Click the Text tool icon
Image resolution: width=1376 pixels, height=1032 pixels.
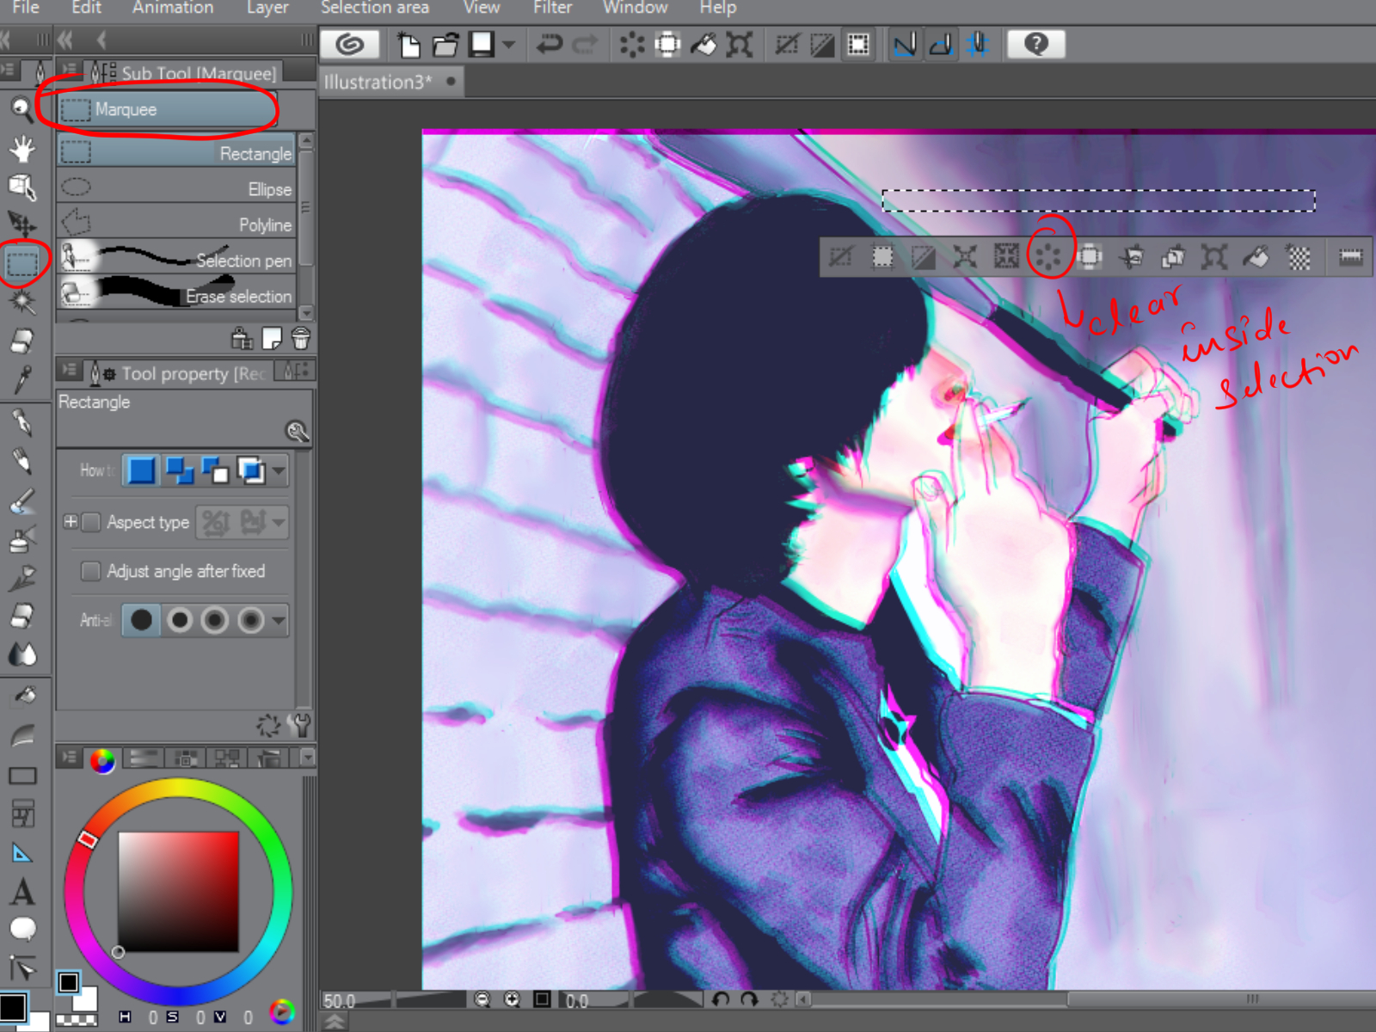(x=22, y=892)
